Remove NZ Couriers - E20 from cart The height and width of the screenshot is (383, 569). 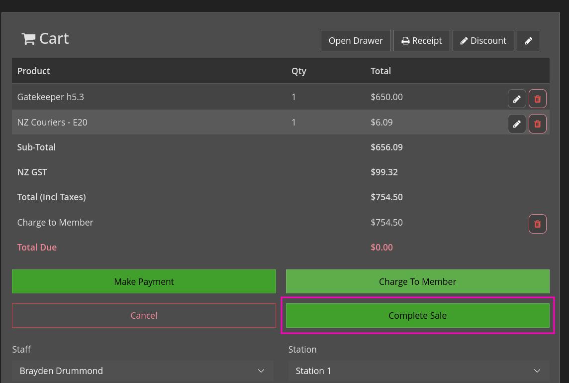[x=537, y=124]
